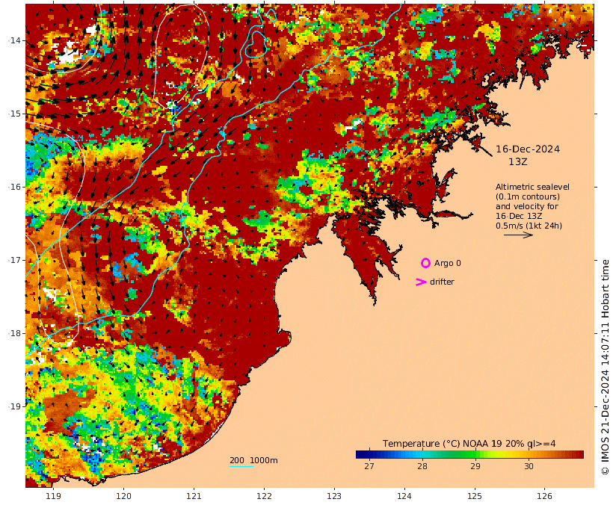This screenshot has width=613, height=508.
Task: Click the '123' longitude axis label
Action: coord(334,496)
